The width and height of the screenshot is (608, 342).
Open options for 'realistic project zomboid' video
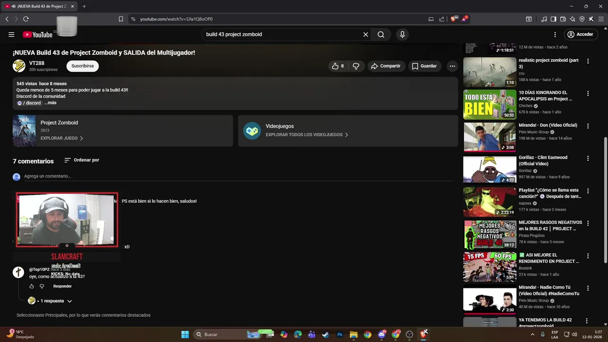[588, 61]
